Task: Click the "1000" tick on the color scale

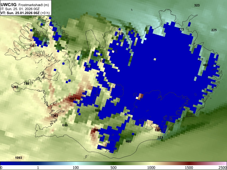Action: click(x=151, y=168)
